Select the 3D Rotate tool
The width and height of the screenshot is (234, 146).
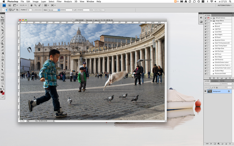(x=3, y=77)
